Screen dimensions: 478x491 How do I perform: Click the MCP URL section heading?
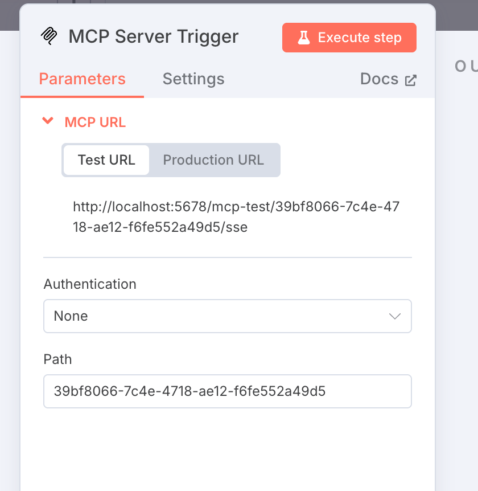(x=95, y=122)
